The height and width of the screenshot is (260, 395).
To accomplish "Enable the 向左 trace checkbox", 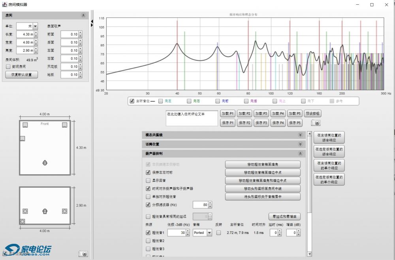I will [x=160, y=101].
